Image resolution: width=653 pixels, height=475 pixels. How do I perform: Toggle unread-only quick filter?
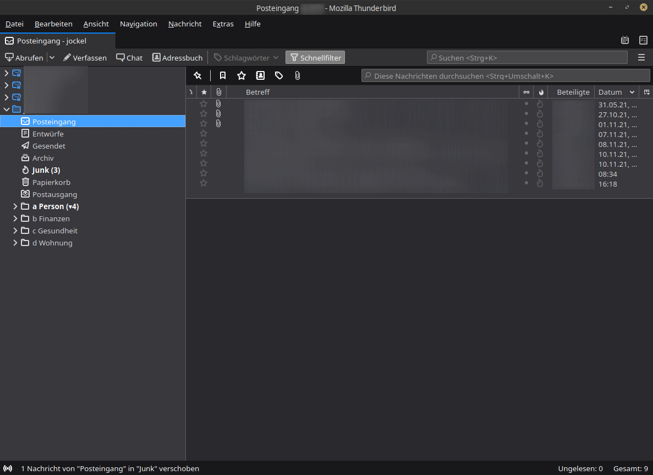click(223, 75)
